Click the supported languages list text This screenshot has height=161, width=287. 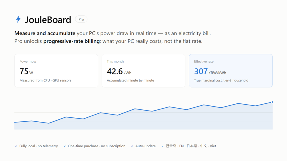(x=191, y=146)
